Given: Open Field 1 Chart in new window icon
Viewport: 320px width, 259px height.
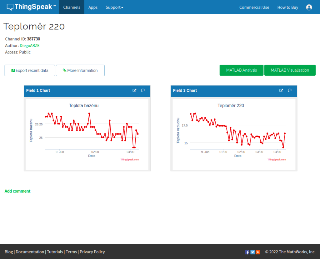Looking at the screenshot, I should [x=134, y=90].
